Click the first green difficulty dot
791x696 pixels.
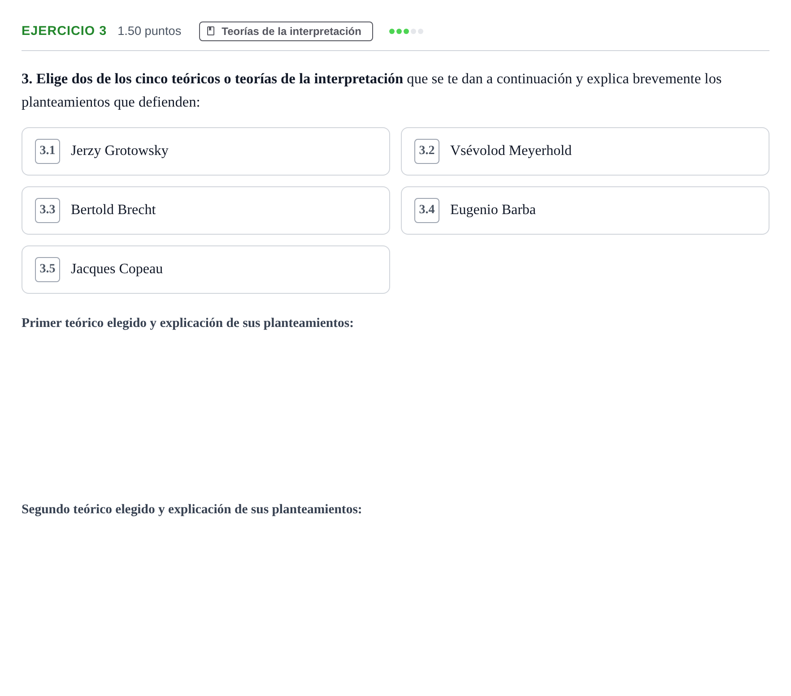pyautogui.click(x=392, y=31)
